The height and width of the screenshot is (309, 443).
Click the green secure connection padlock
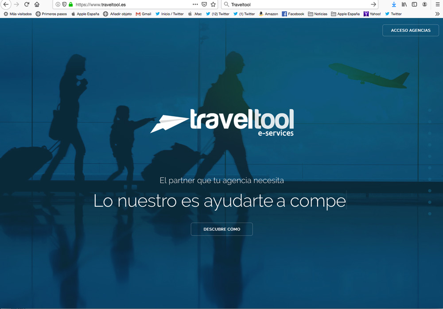tap(70, 4)
